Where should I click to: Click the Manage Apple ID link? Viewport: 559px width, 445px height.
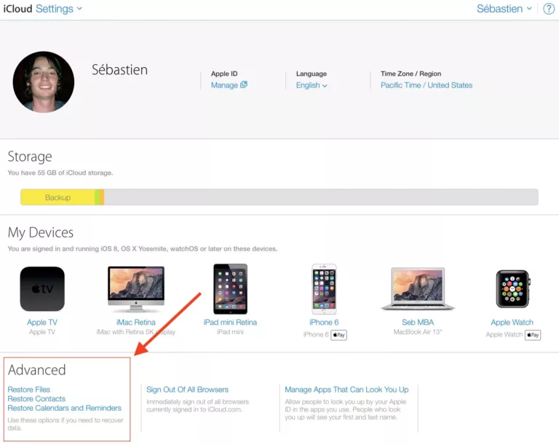click(x=224, y=85)
